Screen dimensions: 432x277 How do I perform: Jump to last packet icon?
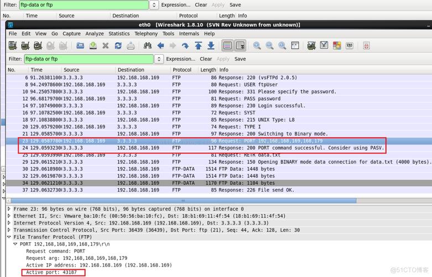pos(211,45)
